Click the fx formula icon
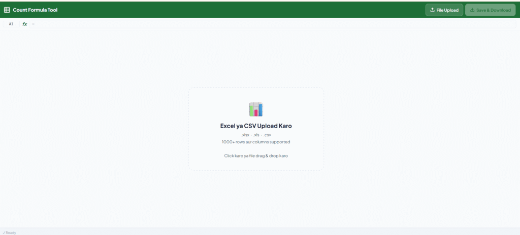520x235 pixels. click(x=24, y=24)
